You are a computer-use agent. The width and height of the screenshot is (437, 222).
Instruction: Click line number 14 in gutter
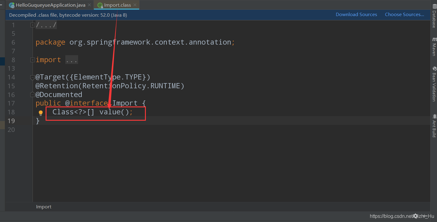[x=11, y=77]
